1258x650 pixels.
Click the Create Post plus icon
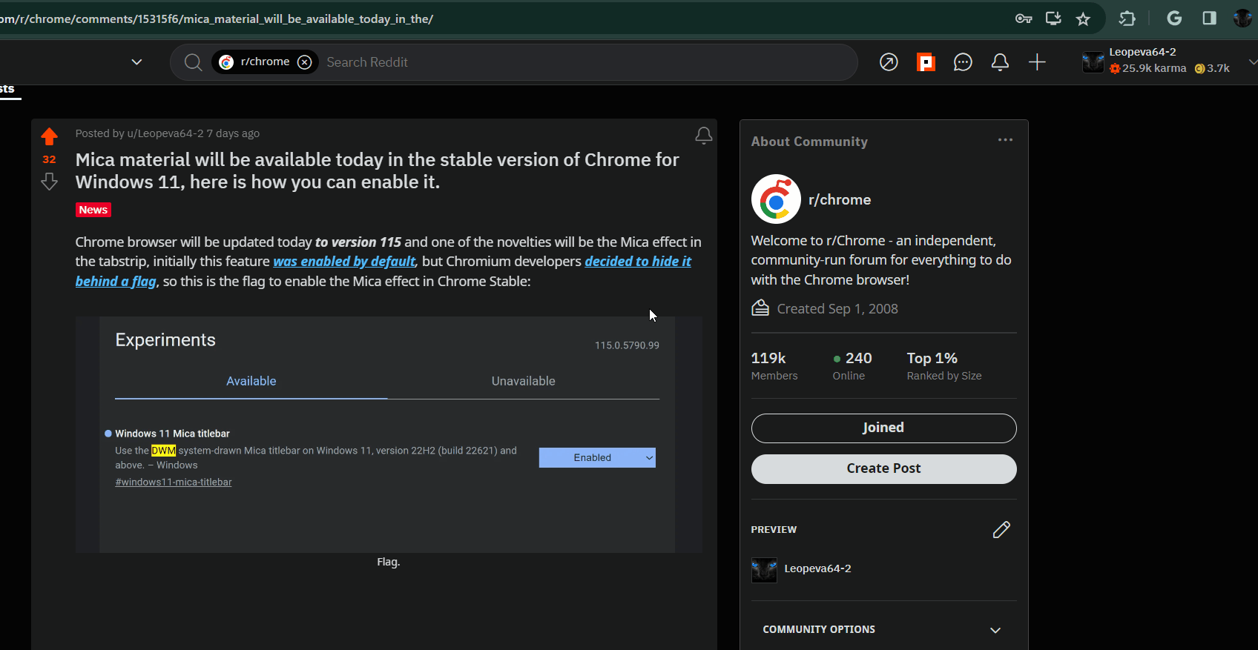(x=1037, y=62)
